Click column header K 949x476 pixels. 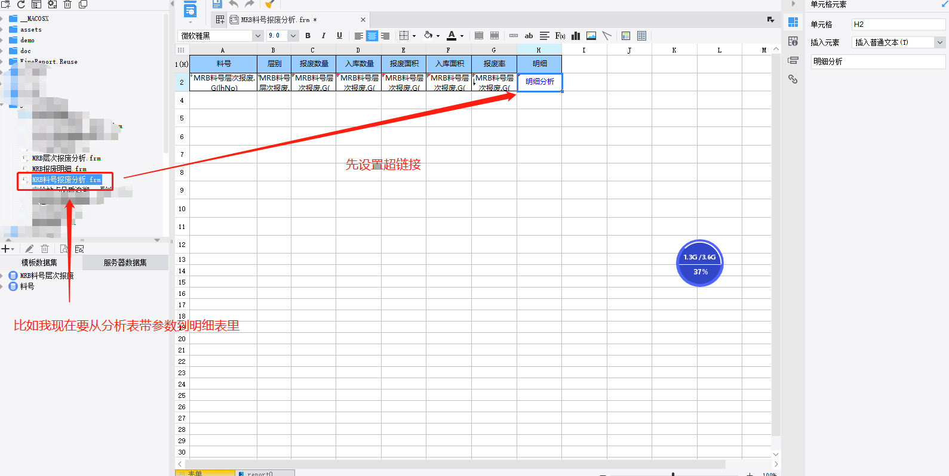(x=674, y=50)
